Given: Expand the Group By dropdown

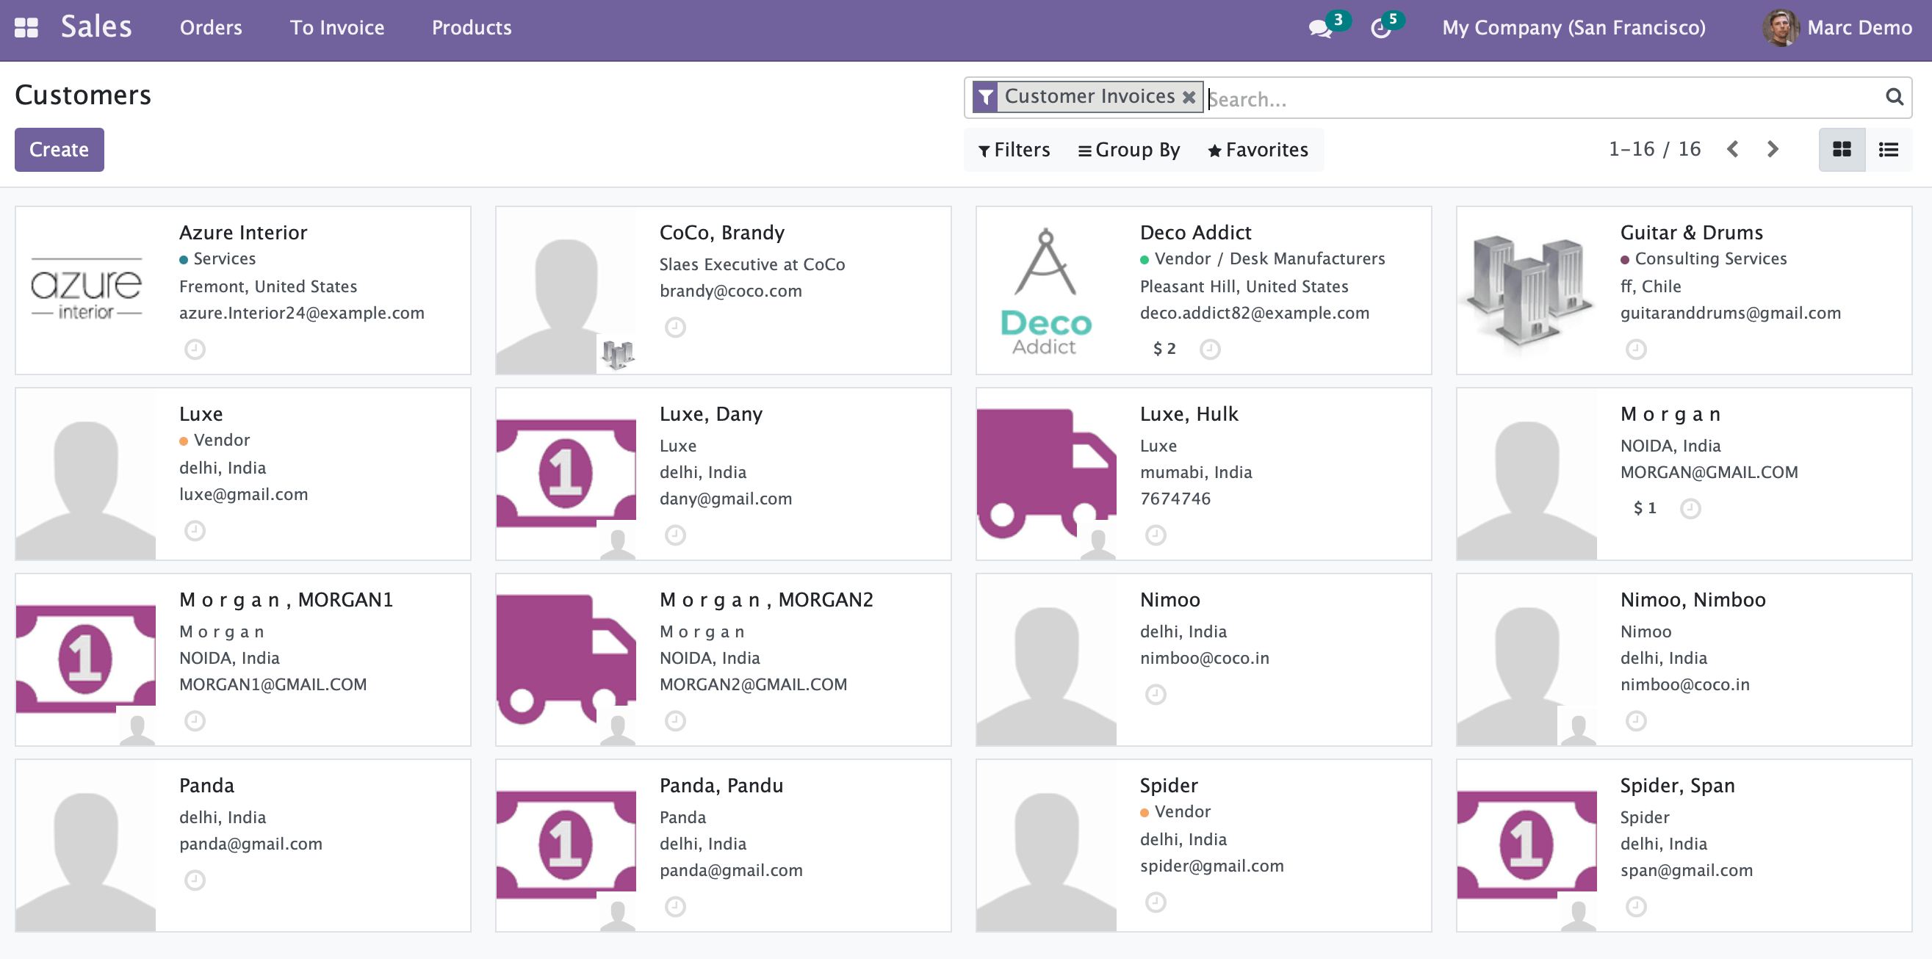Looking at the screenshot, I should point(1129,150).
